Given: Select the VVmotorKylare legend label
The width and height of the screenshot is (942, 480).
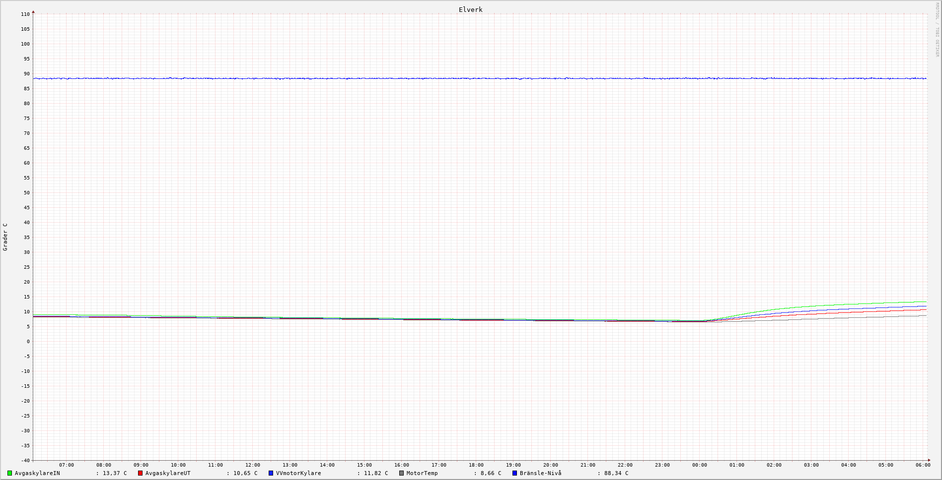Looking at the screenshot, I should (x=298, y=473).
